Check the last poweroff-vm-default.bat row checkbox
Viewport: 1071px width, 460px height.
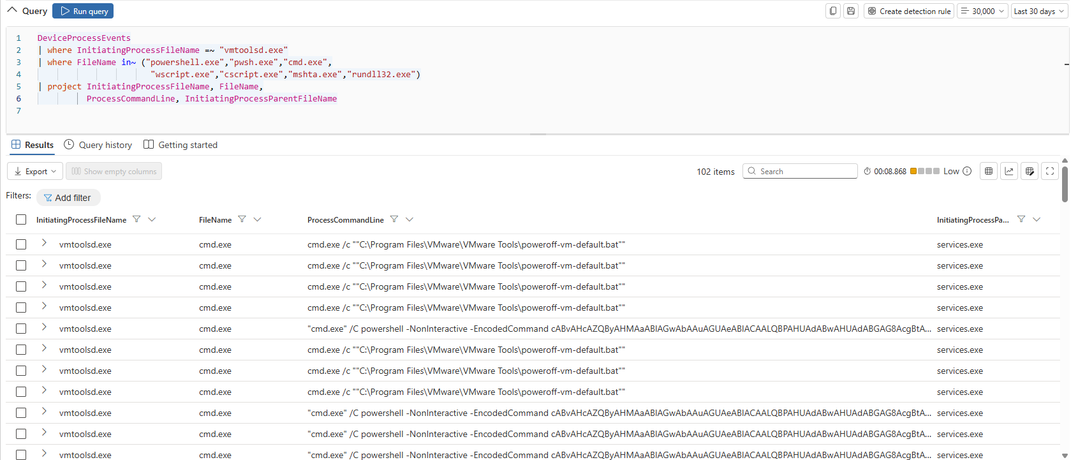click(21, 392)
